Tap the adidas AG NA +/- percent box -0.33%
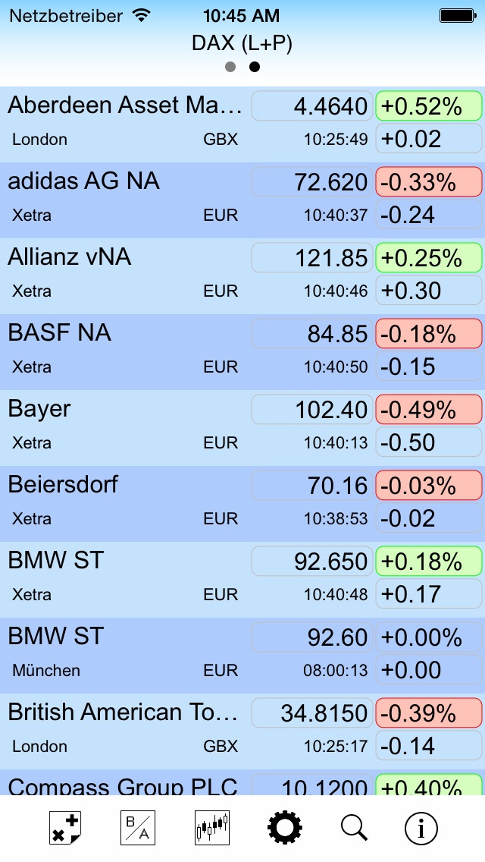 click(x=428, y=182)
